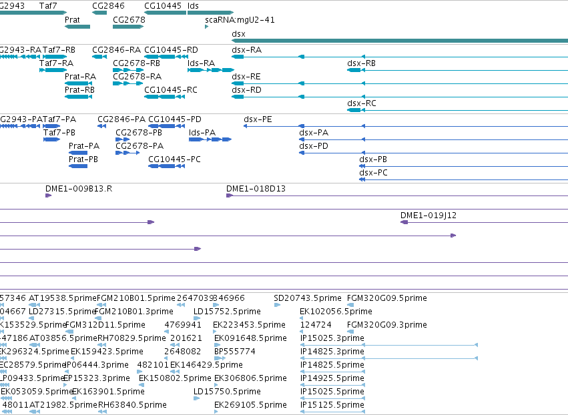Open the CG2678-PA protein feature
This screenshot has height=415, width=568.
(139, 146)
